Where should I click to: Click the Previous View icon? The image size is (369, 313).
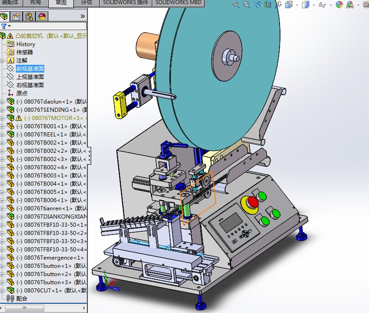pos(257,5)
